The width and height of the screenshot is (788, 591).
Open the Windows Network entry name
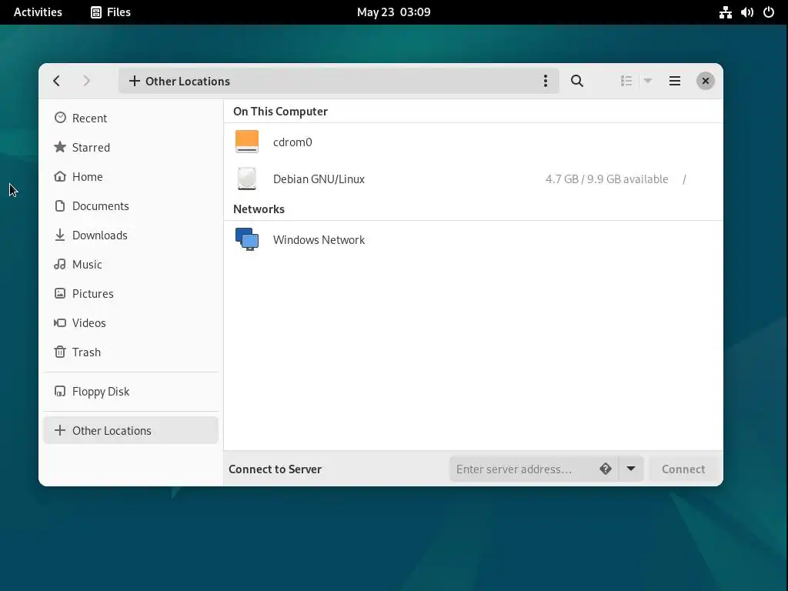point(319,240)
